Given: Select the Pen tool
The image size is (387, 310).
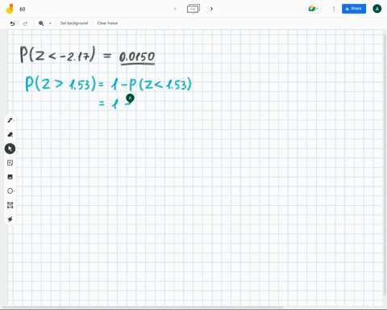Looking at the screenshot, I should tap(10, 120).
